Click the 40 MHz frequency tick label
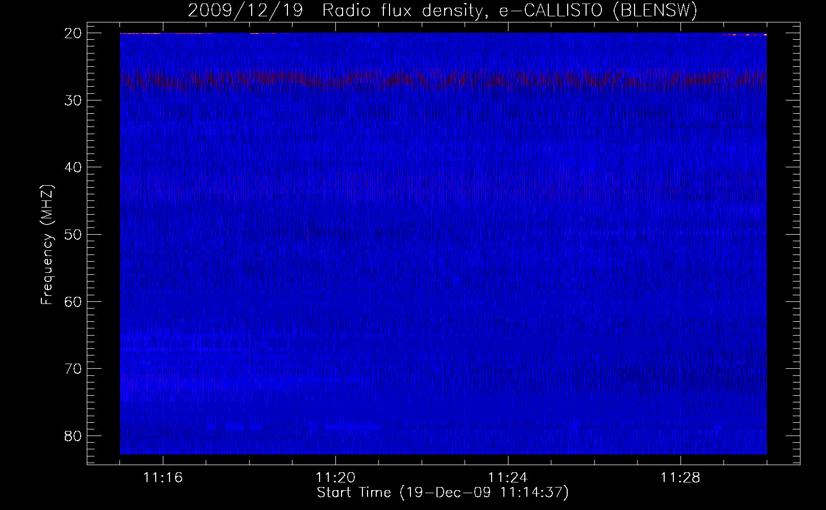 tap(74, 167)
